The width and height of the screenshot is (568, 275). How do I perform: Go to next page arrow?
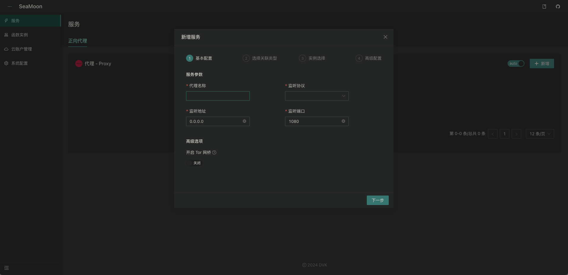[x=516, y=134]
